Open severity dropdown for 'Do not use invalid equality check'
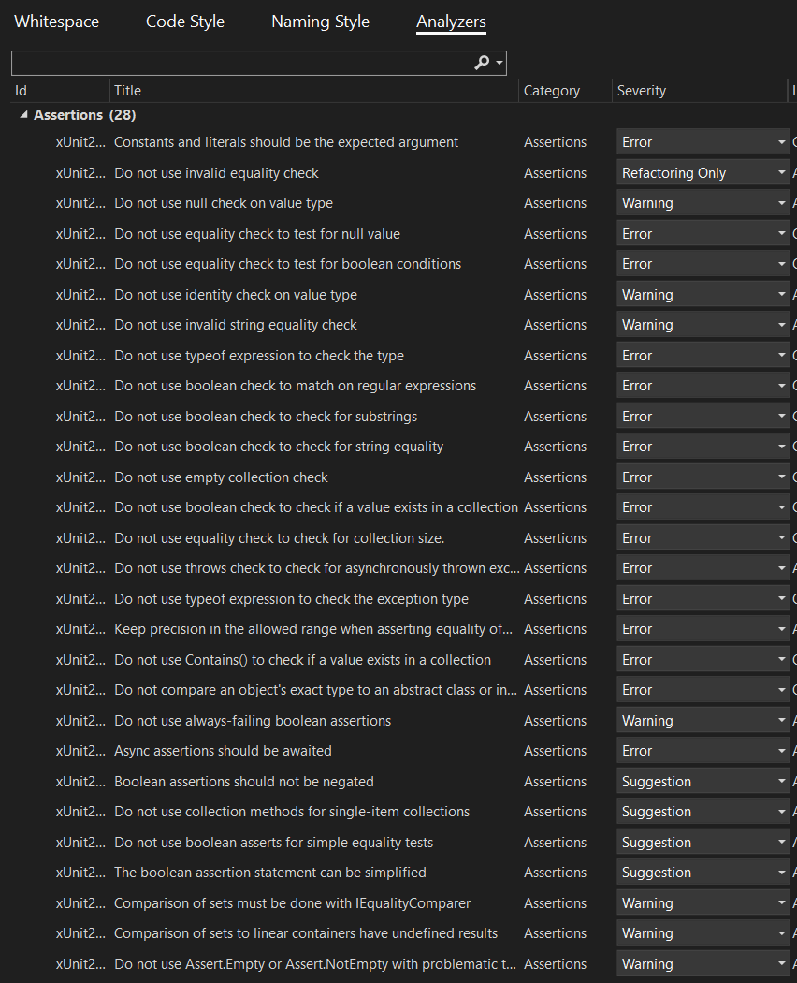Viewport: 797px width, 983px height. point(703,173)
